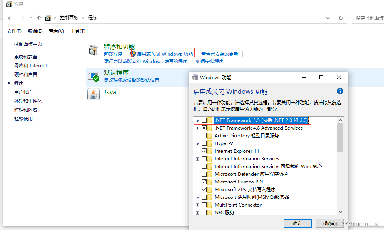Toggle .NET Framework 4.8 Advanced Services checkbox
This screenshot has width=384, height=230.
tap(204, 128)
